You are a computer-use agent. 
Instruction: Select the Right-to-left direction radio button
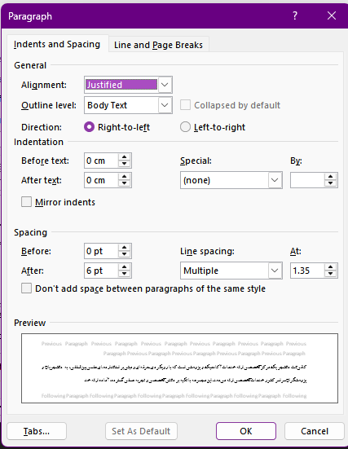[x=89, y=127]
